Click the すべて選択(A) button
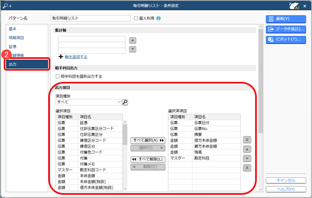The height and width of the screenshot is (198, 312). click(x=148, y=140)
